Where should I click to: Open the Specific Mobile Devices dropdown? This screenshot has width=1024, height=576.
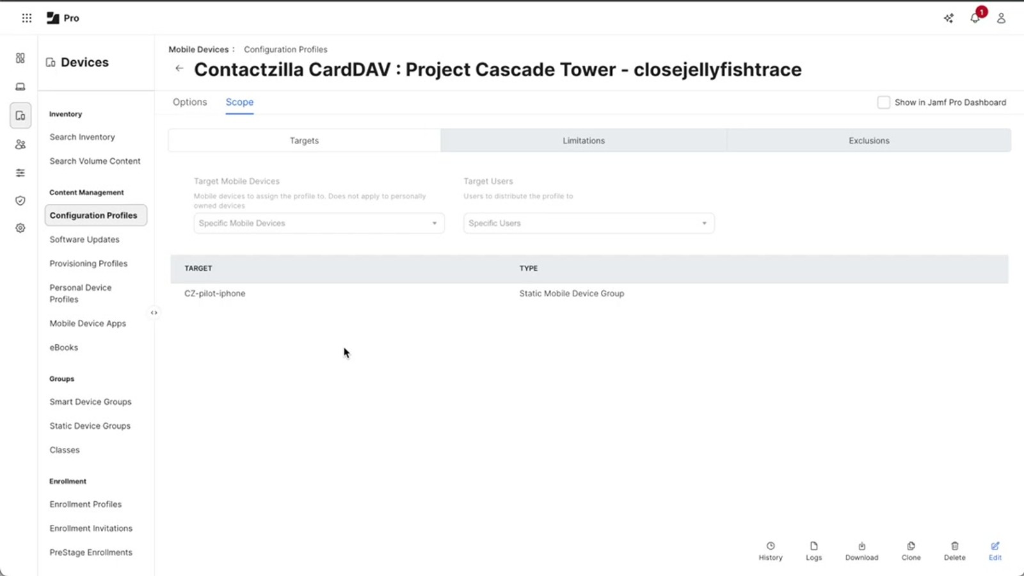coord(319,223)
